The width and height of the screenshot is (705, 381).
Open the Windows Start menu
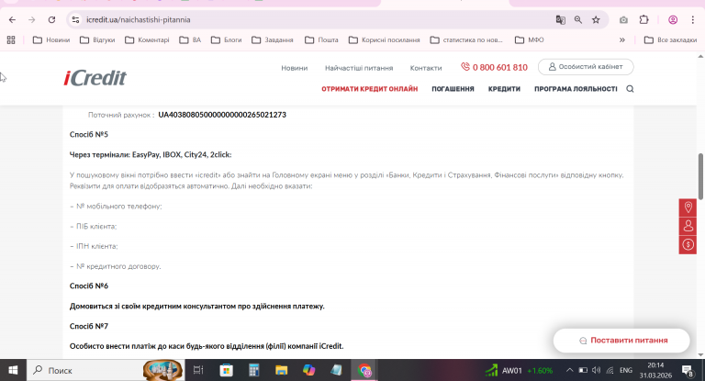point(13,370)
